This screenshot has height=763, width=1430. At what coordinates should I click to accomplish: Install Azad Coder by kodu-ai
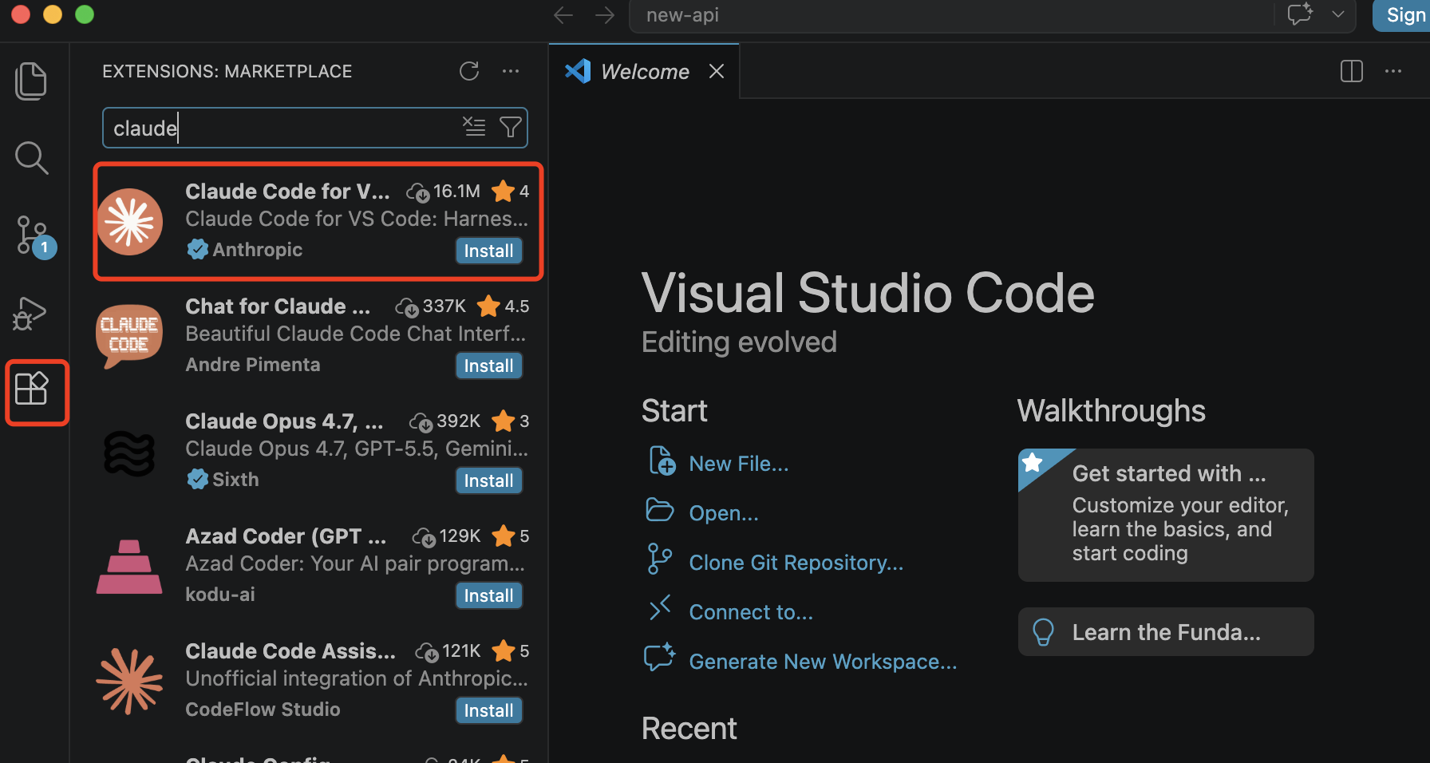point(489,595)
